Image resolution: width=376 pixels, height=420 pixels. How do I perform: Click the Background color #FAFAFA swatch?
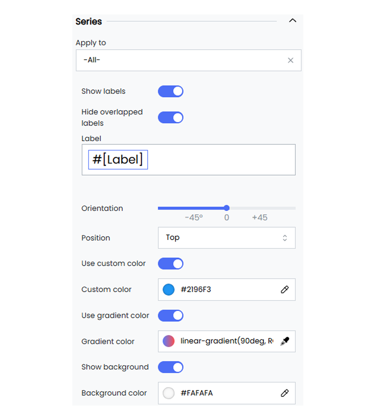(x=169, y=393)
